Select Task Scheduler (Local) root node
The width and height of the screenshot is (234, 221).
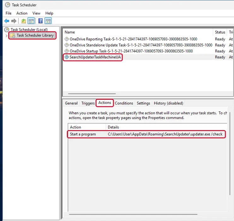(29, 30)
